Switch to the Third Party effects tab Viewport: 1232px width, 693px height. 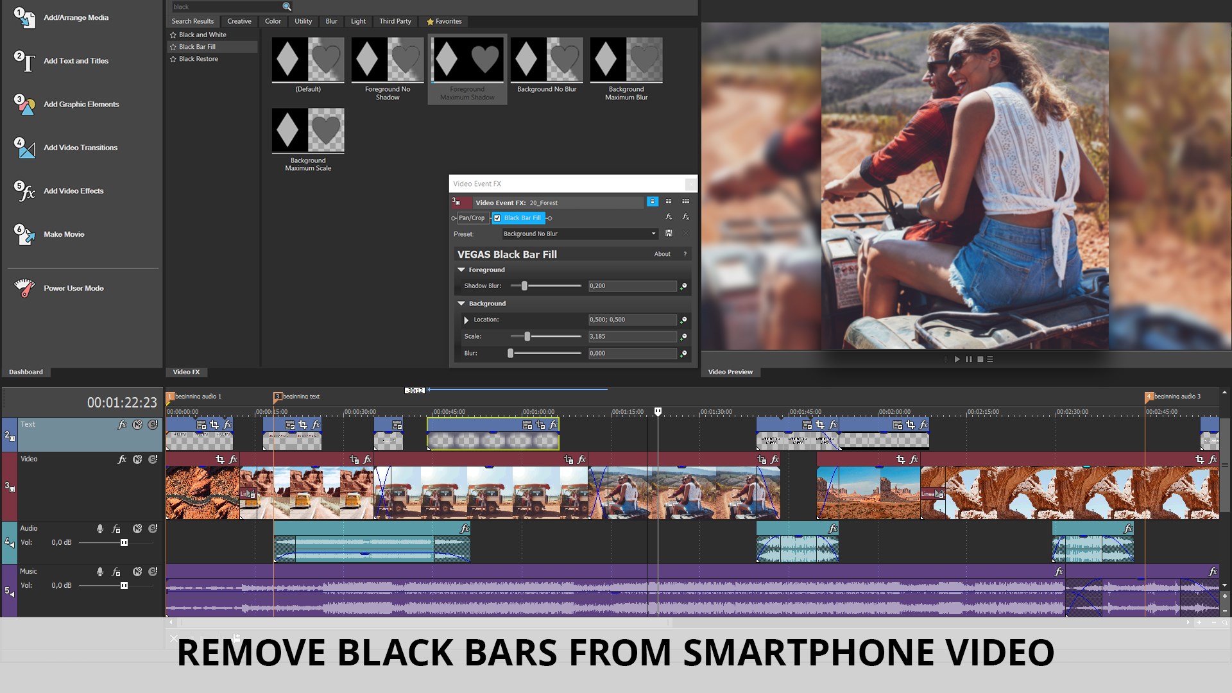(x=395, y=21)
